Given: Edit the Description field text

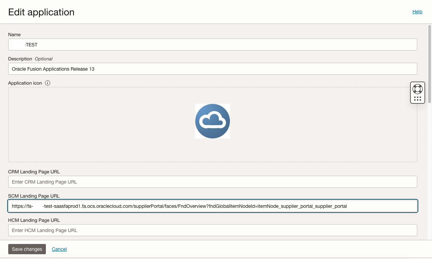Looking at the screenshot, I should tap(213, 69).
